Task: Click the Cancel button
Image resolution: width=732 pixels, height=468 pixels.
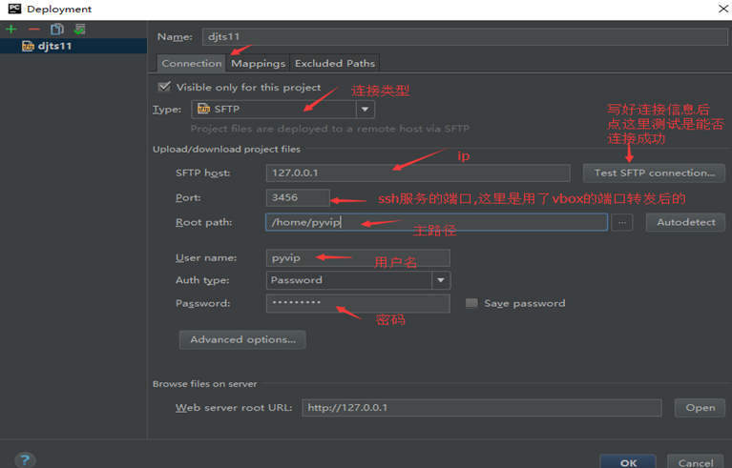Action: click(696, 462)
